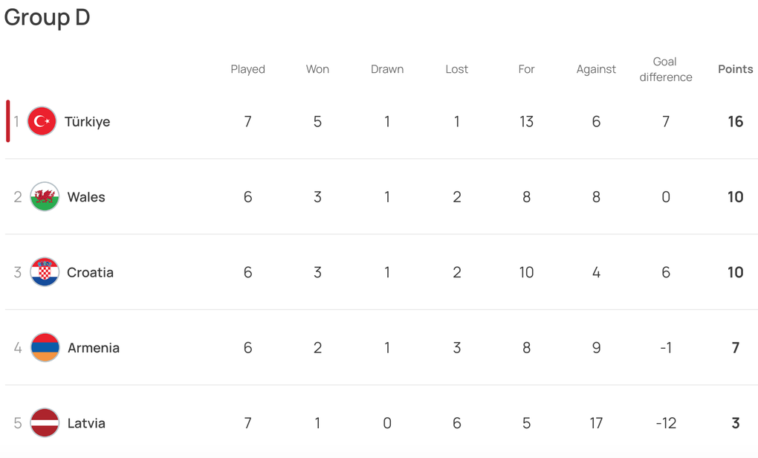758x458 pixels.
Task: Click the Drawn column header
Action: click(x=387, y=69)
